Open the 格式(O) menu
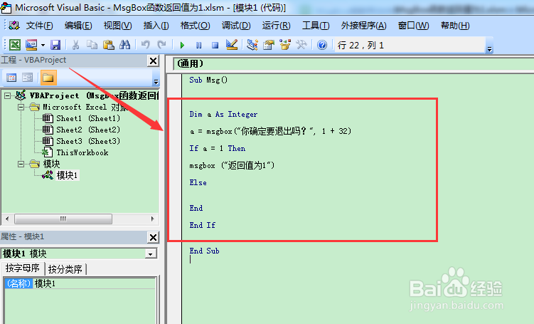The width and height of the screenshot is (534, 324). 195,26
